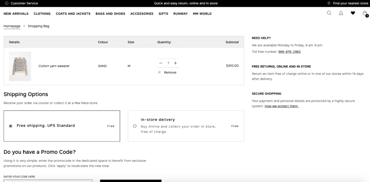Click the SECURE SHOPPING heading

(x=266, y=94)
